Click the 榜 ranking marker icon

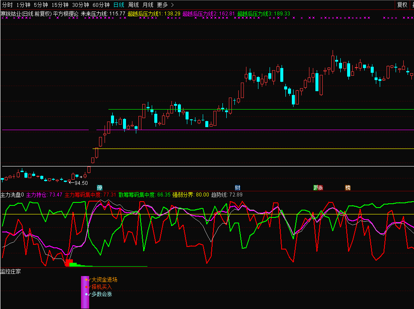coord(348,187)
